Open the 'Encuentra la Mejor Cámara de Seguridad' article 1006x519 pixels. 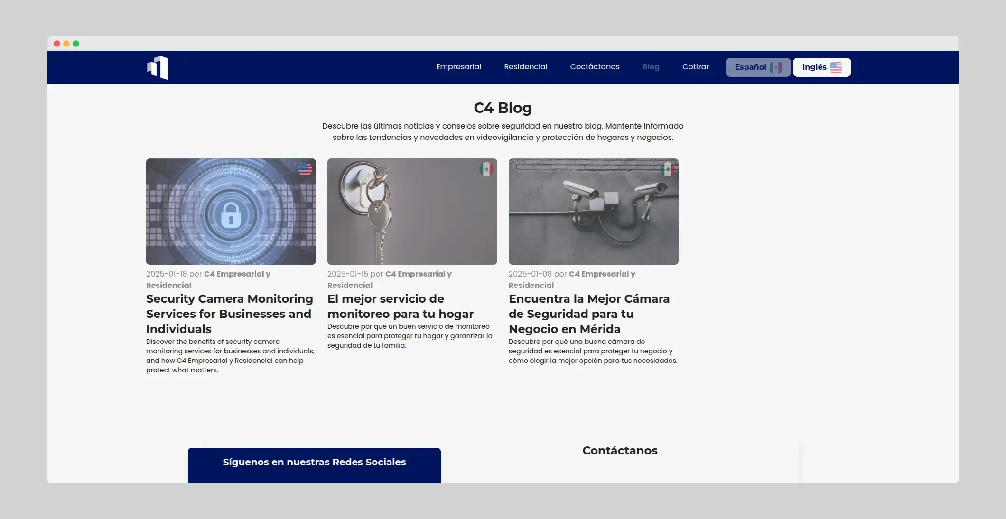pos(589,314)
